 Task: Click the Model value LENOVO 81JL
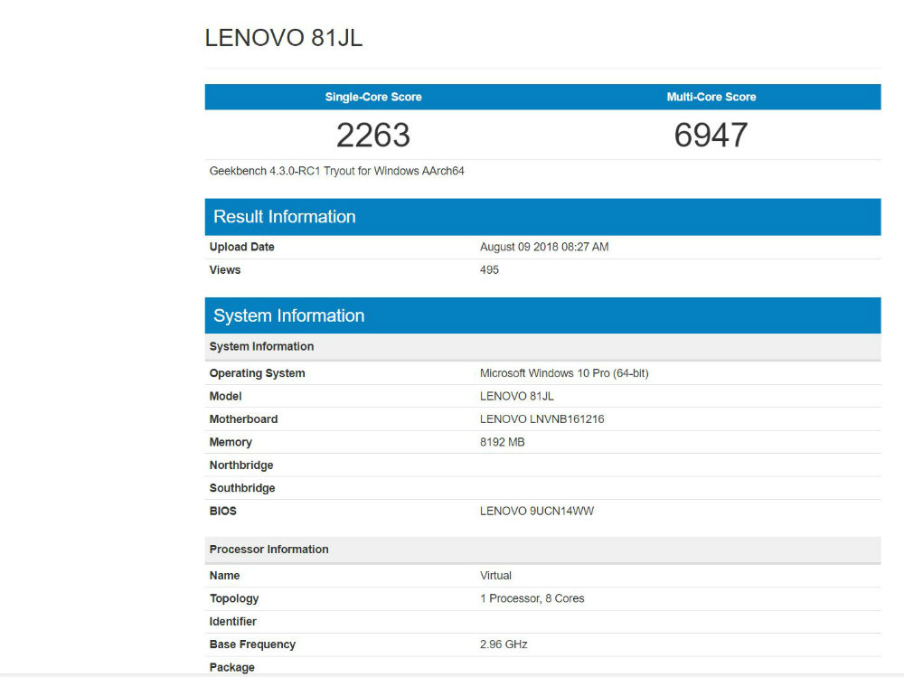(x=517, y=396)
